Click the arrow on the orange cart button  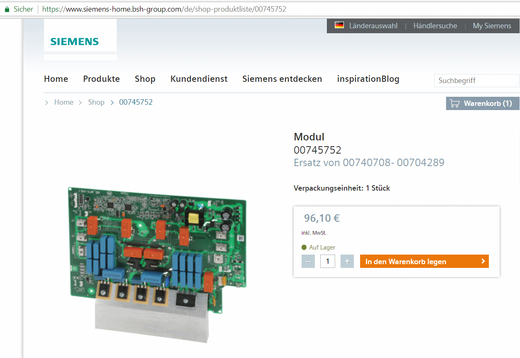[x=483, y=261]
